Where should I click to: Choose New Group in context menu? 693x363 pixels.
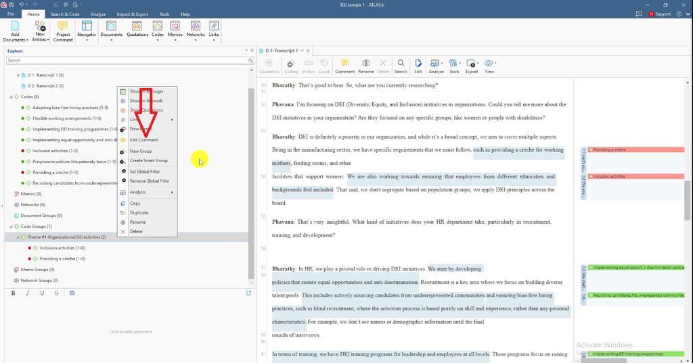(x=147, y=151)
